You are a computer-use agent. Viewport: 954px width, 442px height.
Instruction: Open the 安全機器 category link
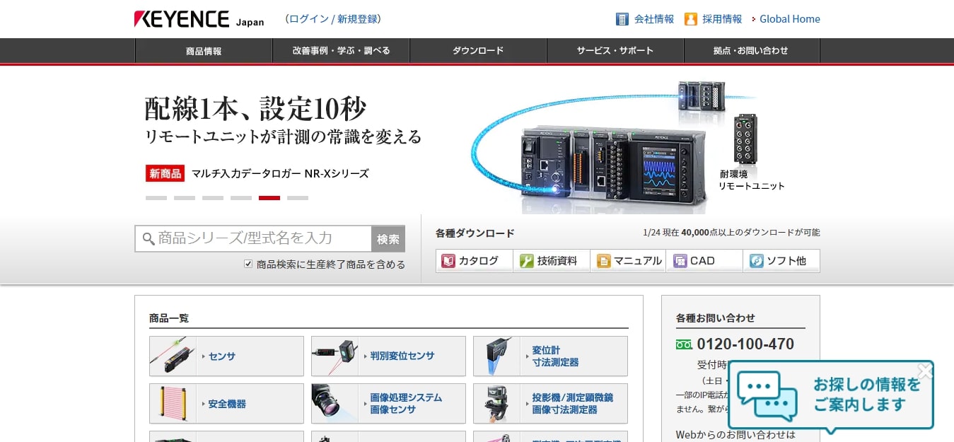pos(227,405)
